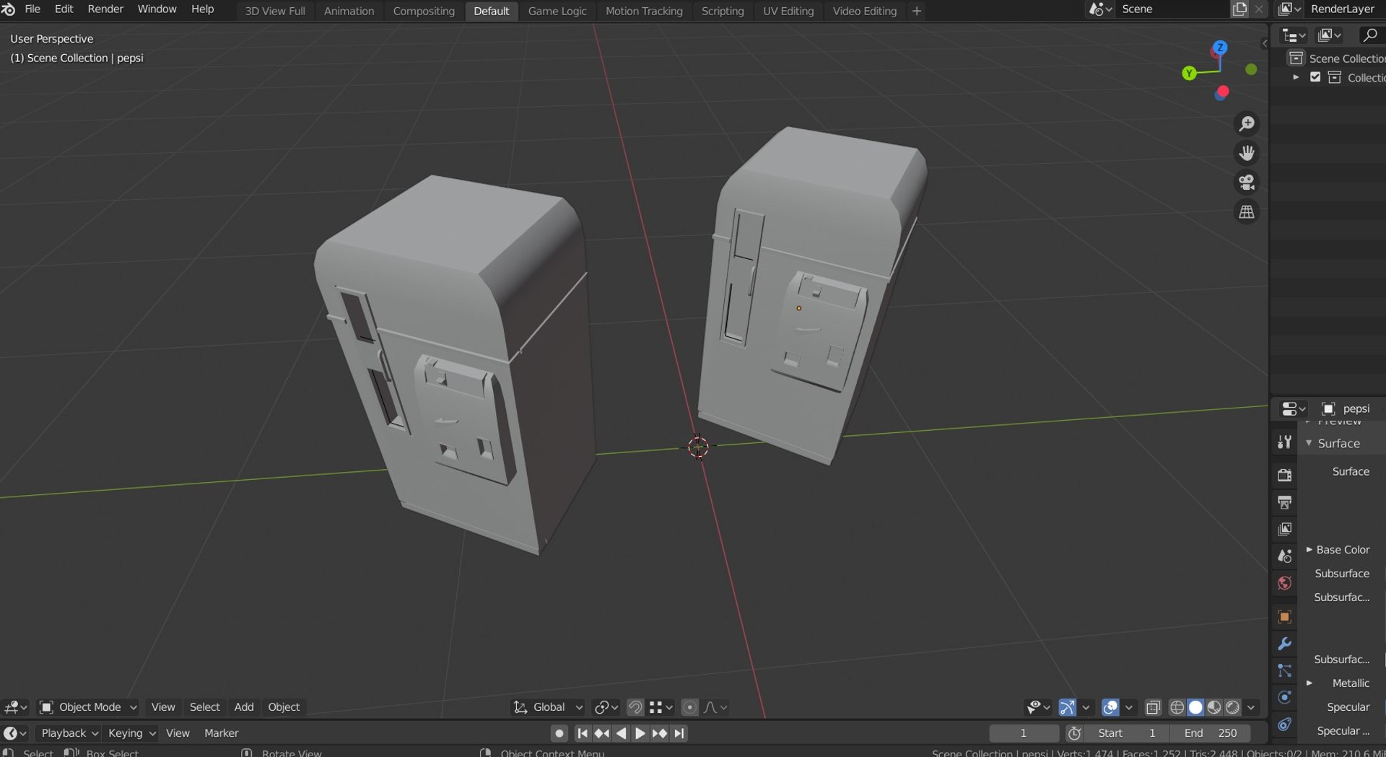Open the Playback dropdown menu
This screenshot has height=757, width=1386.
coord(69,733)
